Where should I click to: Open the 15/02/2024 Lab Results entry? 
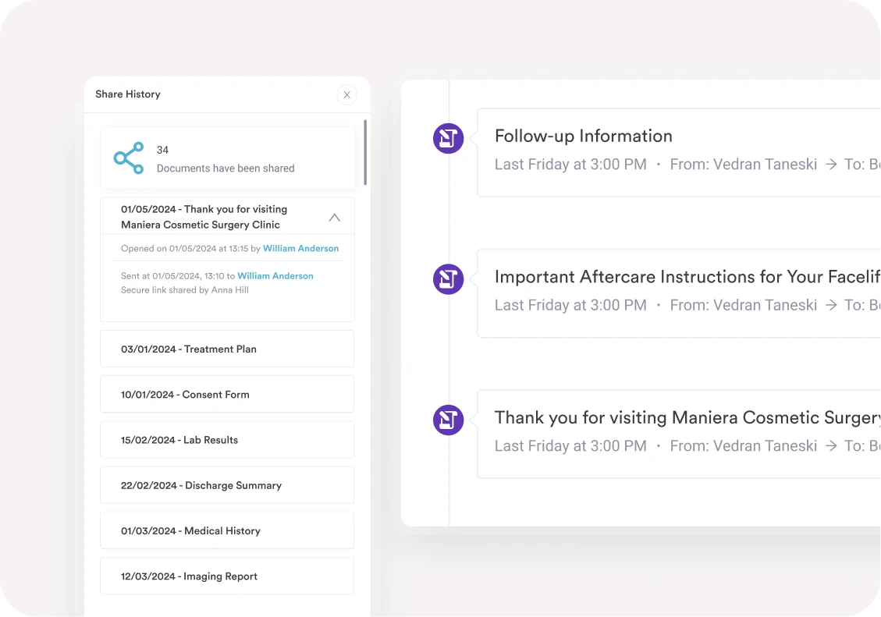[227, 440]
